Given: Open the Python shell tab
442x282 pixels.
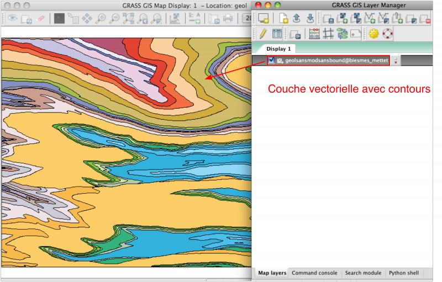Looking at the screenshot, I should tap(403, 273).
